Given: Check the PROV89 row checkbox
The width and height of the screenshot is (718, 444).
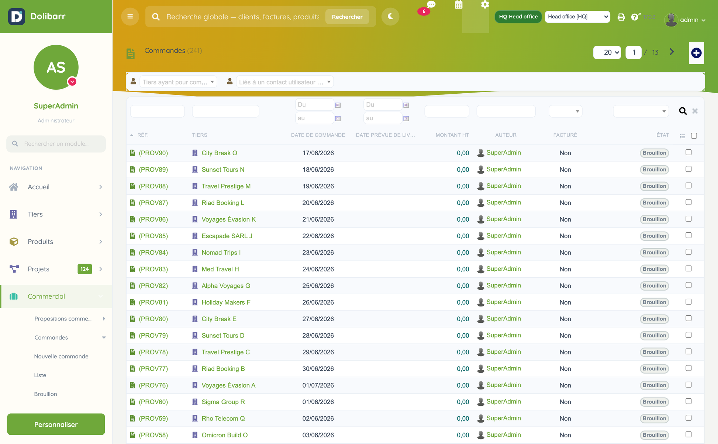Looking at the screenshot, I should click(688, 169).
